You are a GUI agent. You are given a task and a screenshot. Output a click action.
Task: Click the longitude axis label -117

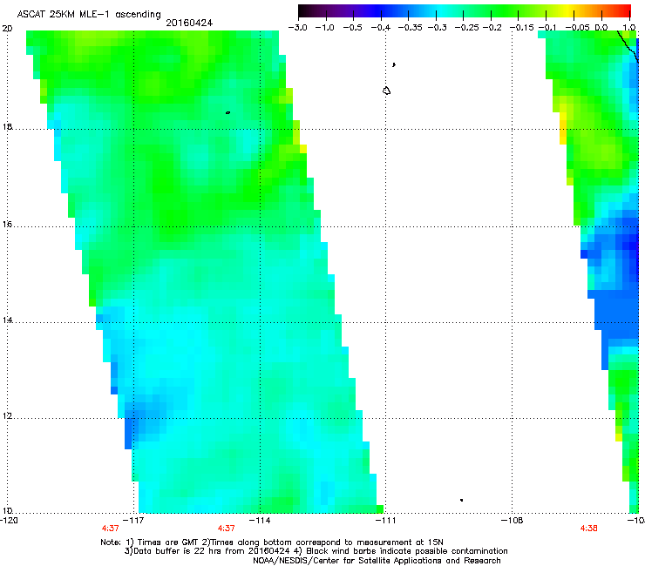(x=134, y=521)
